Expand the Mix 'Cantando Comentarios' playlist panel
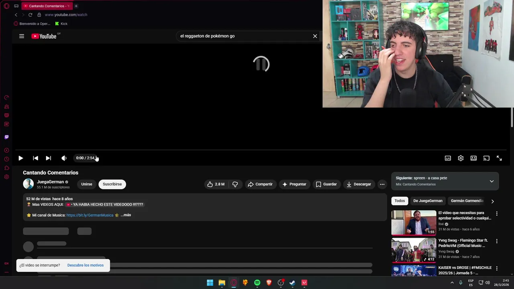 (x=492, y=181)
